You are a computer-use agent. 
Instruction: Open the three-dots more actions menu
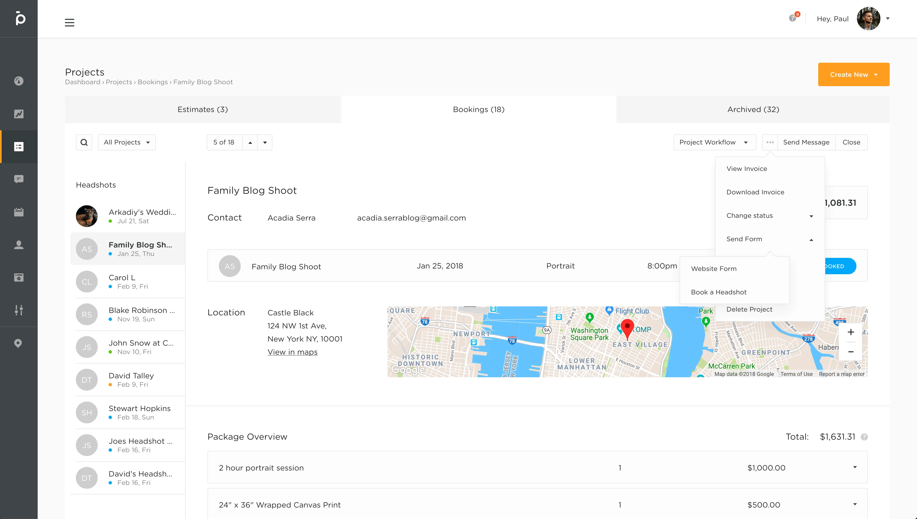[770, 142]
